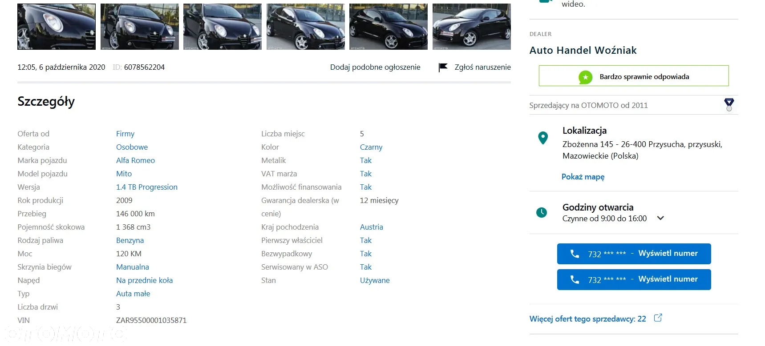
Task: Open first thumbnail showing headlight close-up
Action: click(57, 27)
